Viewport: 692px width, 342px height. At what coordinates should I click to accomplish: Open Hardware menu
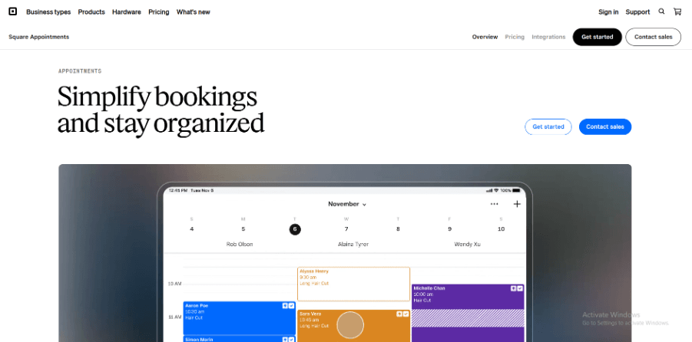point(127,12)
